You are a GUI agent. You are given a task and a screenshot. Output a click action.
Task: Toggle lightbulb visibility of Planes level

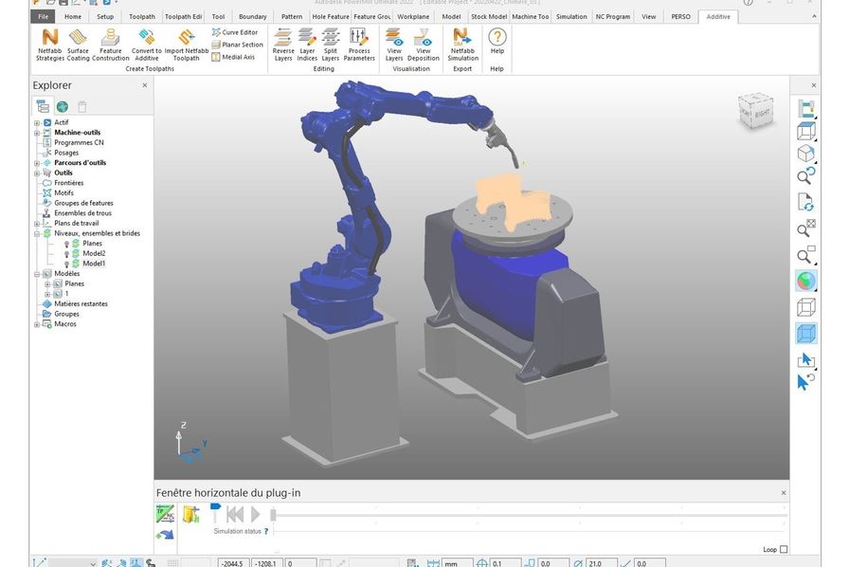[66, 244]
